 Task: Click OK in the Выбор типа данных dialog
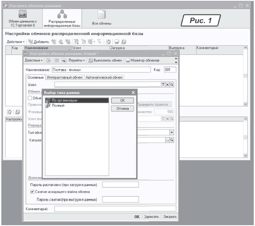pos(122,100)
